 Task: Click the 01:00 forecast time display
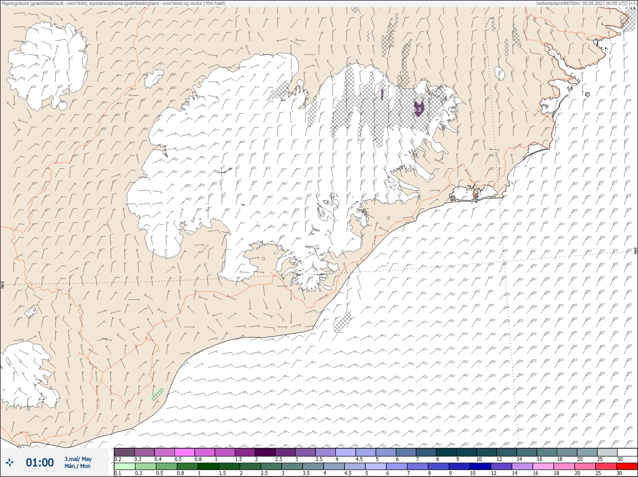point(40,463)
